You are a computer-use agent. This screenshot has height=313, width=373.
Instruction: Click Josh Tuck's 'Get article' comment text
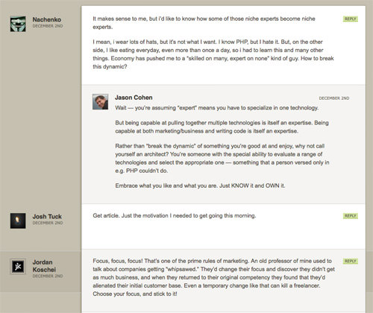coord(175,215)
